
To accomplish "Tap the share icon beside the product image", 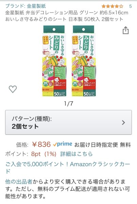I will [x=126, y=30].
